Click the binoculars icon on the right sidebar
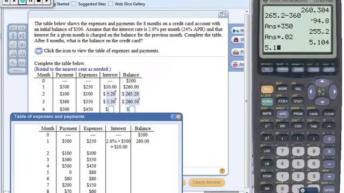 pos(236,40)
